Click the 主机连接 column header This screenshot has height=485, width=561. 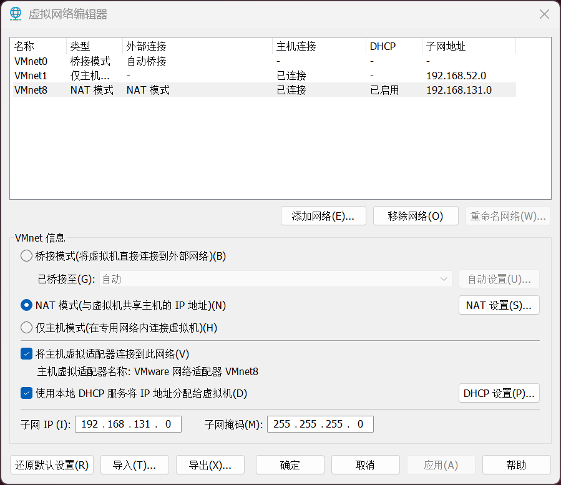pyautogui.click(x=320, y=46)
